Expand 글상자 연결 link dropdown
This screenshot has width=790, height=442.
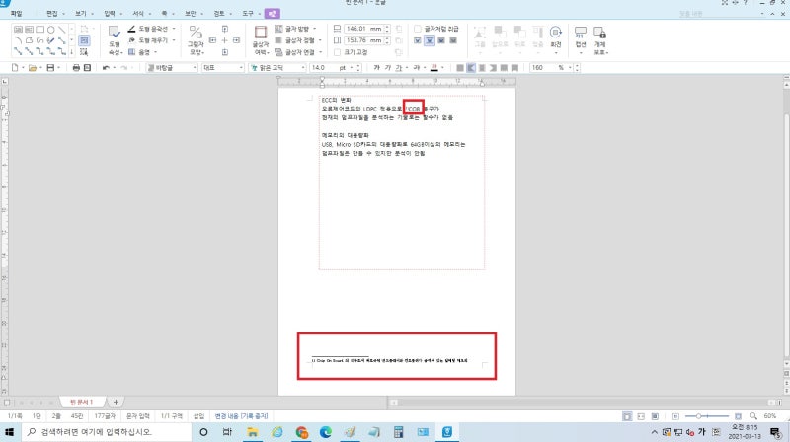[x=320, y=52]
